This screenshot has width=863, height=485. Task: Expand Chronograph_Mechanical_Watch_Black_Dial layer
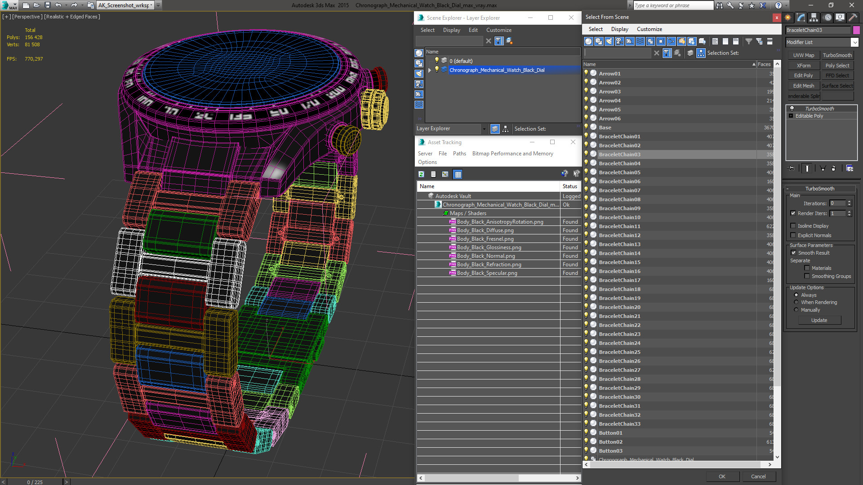(430, 70)
